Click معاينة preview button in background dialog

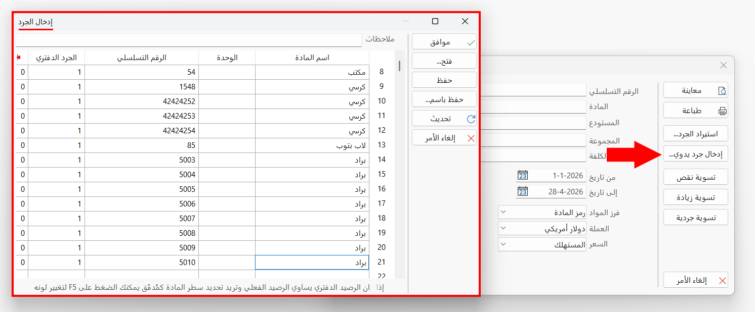point(696,90)
